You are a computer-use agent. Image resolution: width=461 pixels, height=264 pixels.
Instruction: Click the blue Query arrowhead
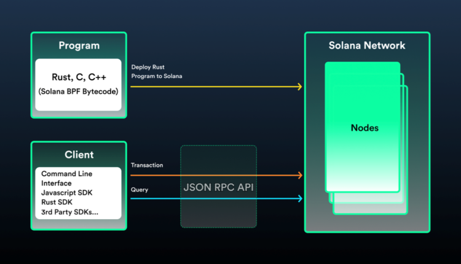pyautogui.click(x=299, y=198)
